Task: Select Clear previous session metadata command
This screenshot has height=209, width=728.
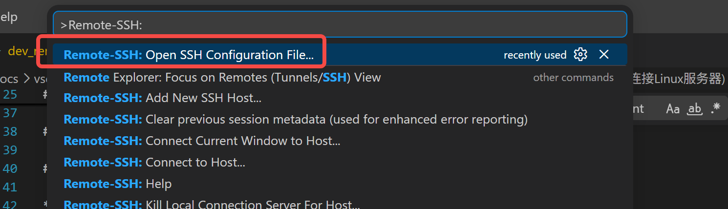Action: (340, 119)
